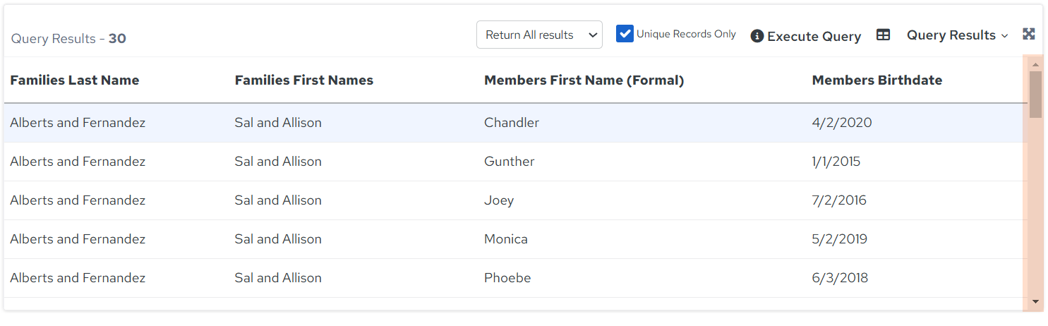Select the Chandler row
1048x326 pixels.
tap(515, 123)
